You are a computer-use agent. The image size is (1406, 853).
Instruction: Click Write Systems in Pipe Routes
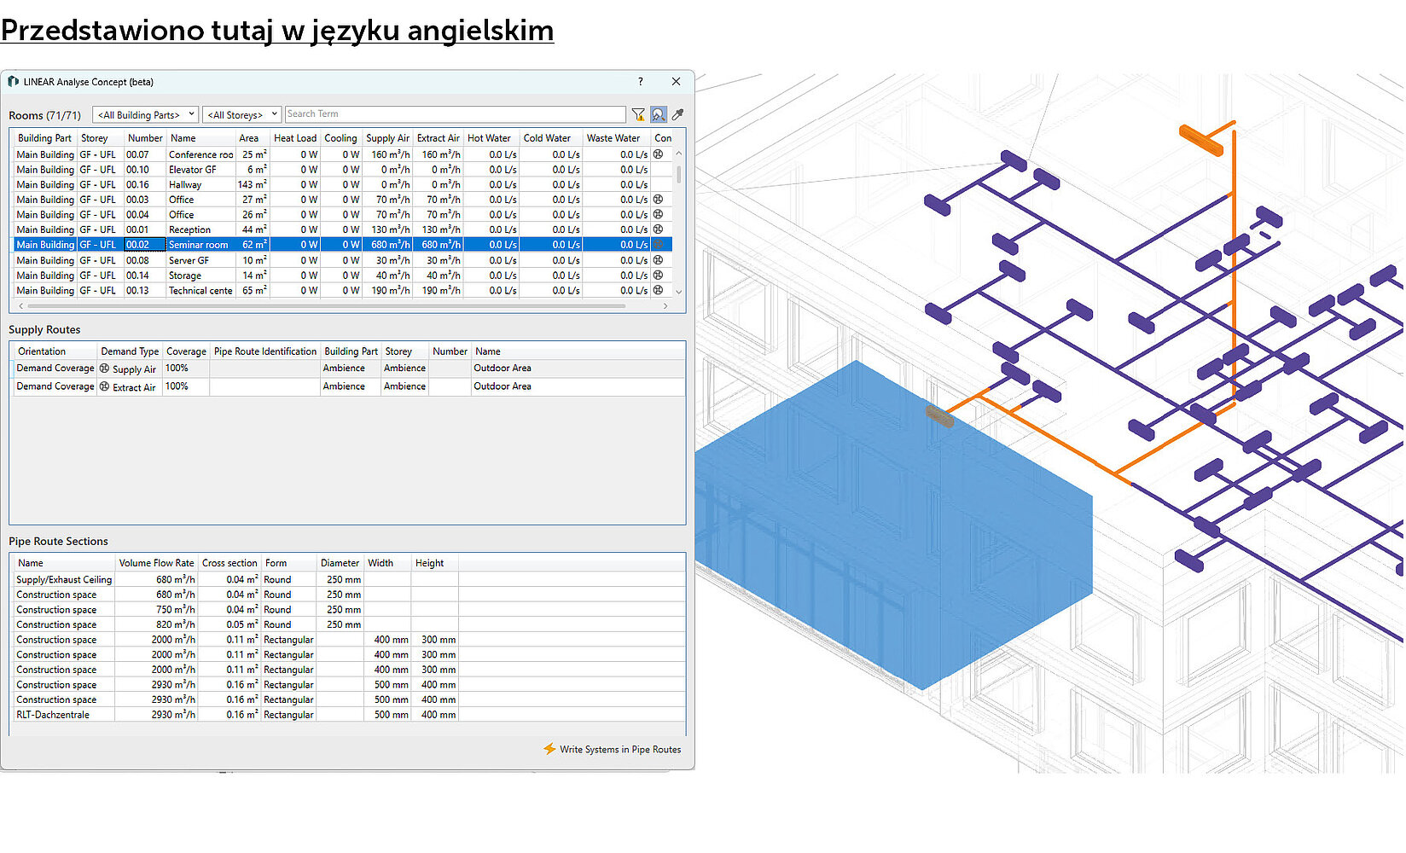620,749
